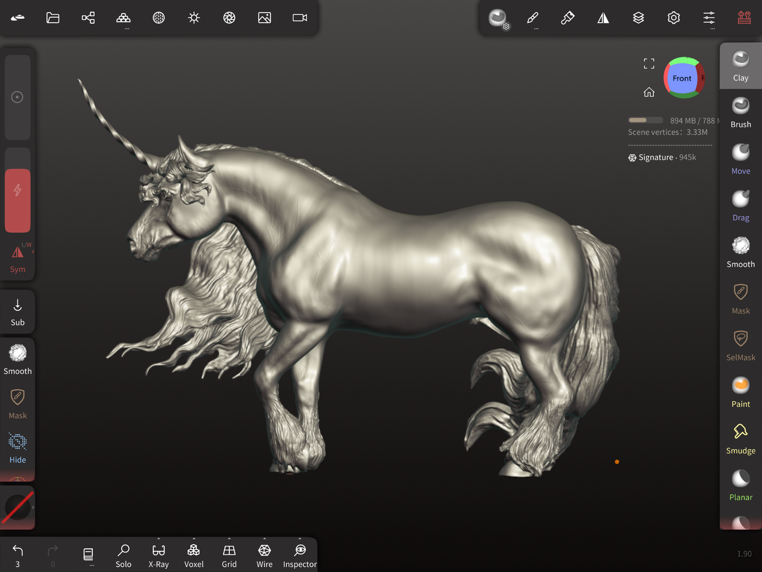
Task: Open the lighting settings sun icon
Action: tap(194, 18)
